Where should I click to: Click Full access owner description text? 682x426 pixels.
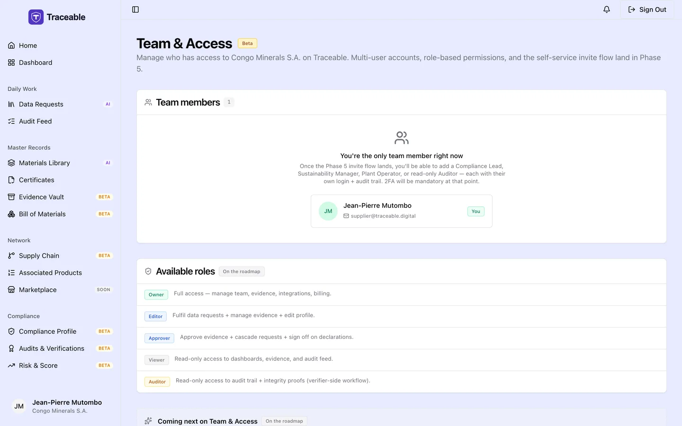[x=252, y=293]
